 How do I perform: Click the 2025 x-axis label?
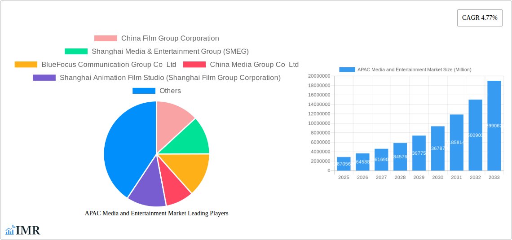pos(344,177)
